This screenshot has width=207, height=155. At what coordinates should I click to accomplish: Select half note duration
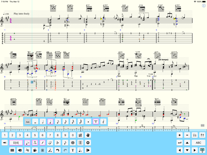[x=43, y=122]
